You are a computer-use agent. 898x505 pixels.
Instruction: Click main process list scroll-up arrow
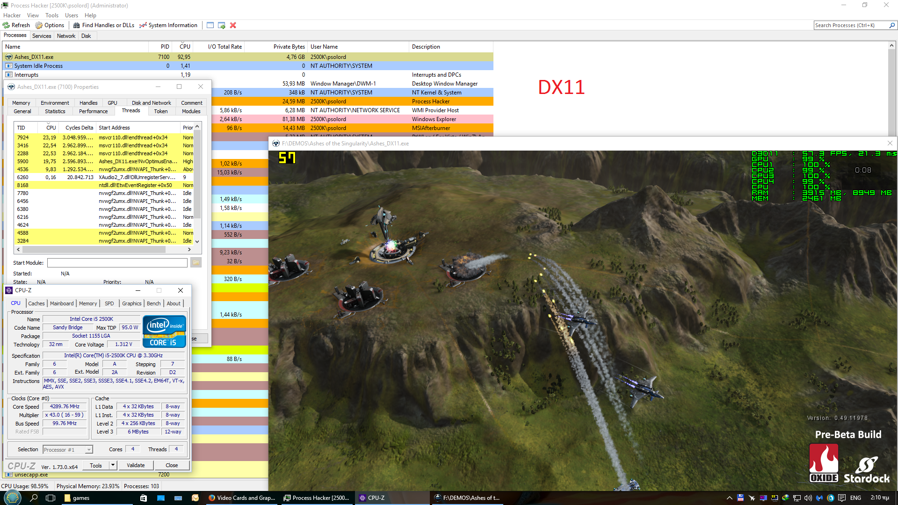(891, 45)
